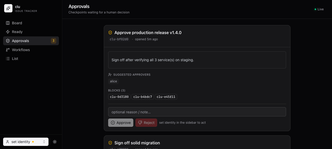Click the Sign off solid migration title
The height and width of the screenshot is (149, 332).
coord(137,143)
